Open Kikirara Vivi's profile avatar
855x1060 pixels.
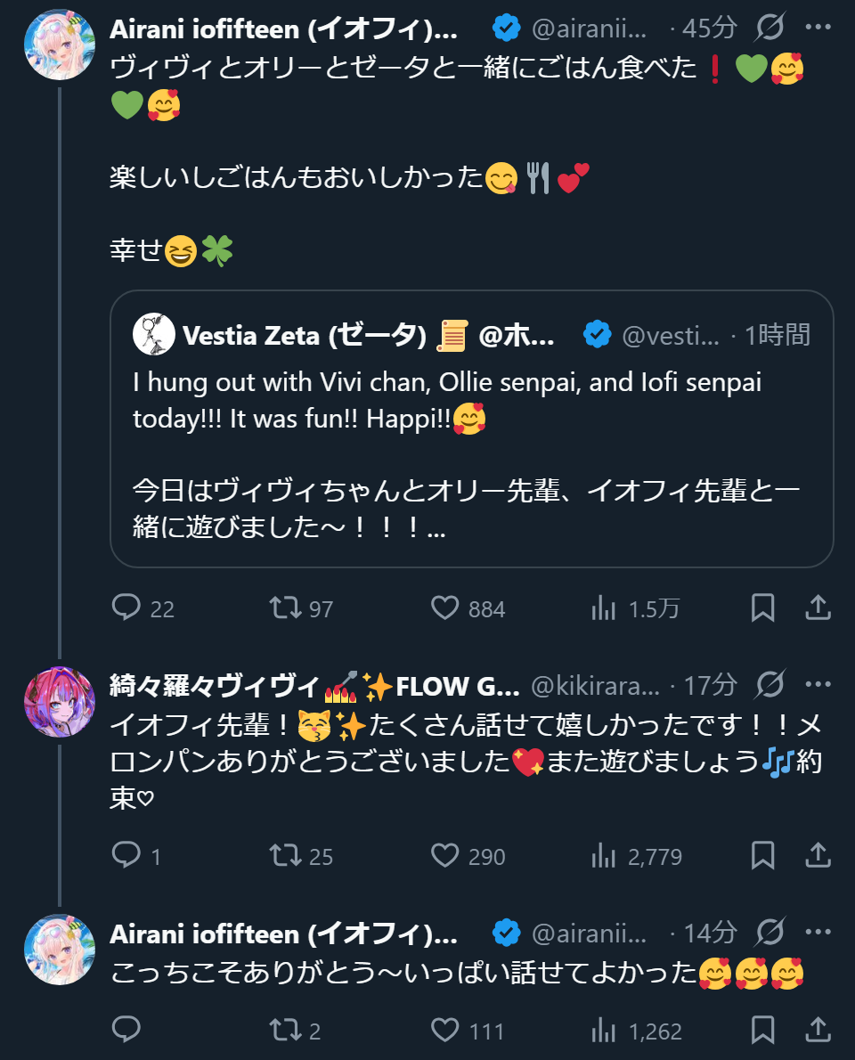(60, 701)
